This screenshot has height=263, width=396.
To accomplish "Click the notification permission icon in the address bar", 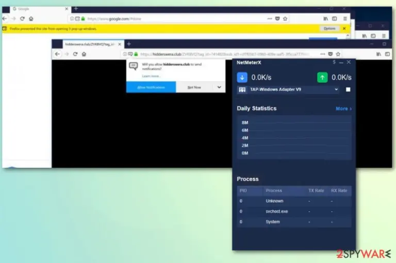I will [x=130, y=54].
